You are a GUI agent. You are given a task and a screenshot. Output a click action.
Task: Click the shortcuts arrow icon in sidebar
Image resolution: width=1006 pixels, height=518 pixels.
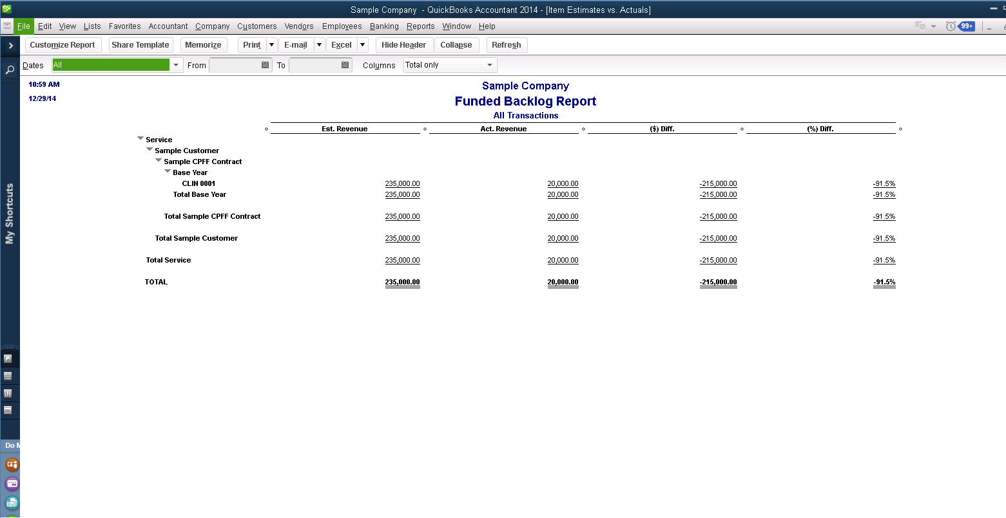click(8, 358)
